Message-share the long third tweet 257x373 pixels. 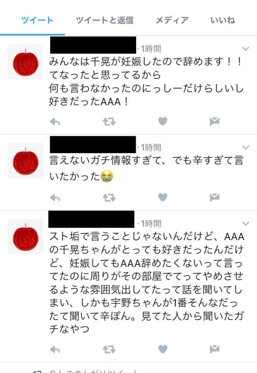pos(214,349)
